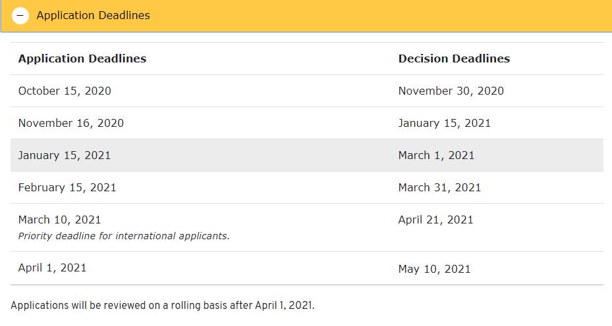The width and height of the screenshot is (612, 326).
Task: Click the October 15, 2020 application deadline
Action: [x=65, y=91]
